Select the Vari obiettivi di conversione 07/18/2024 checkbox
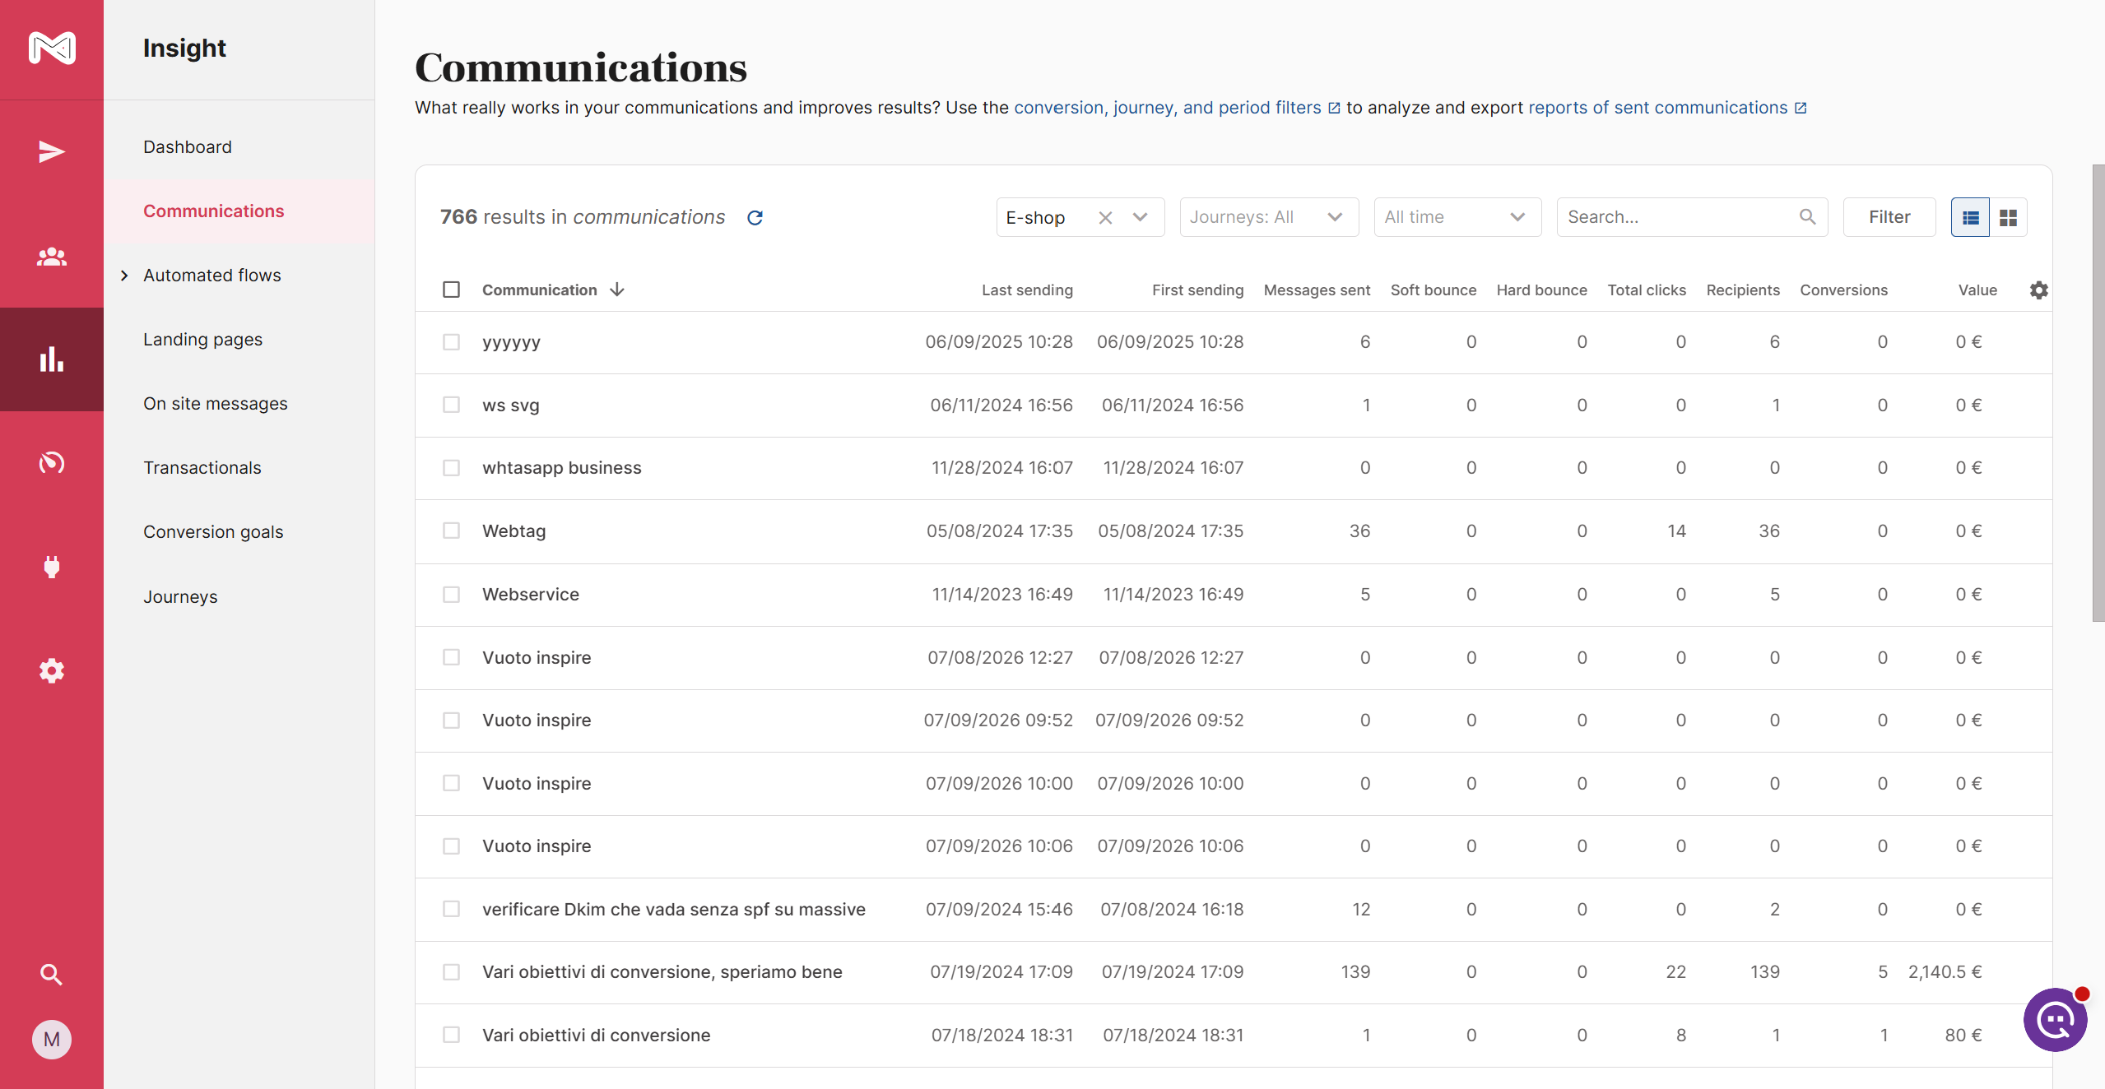Viewport: 2105px width, 1089px height. pyautogui.click(x=451, y=1035)
